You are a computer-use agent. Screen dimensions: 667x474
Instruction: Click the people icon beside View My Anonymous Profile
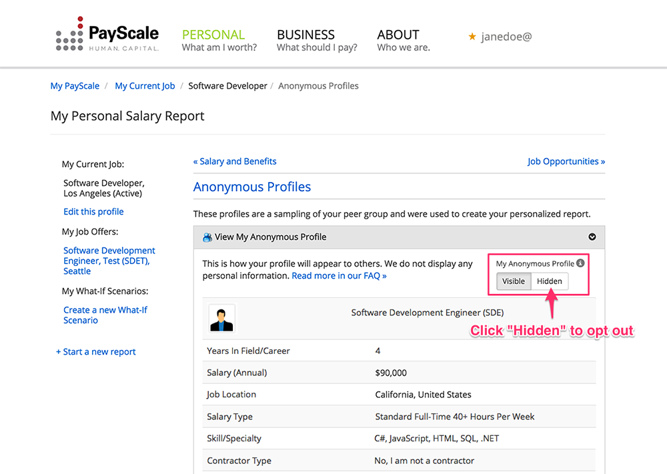click(207, 237)
